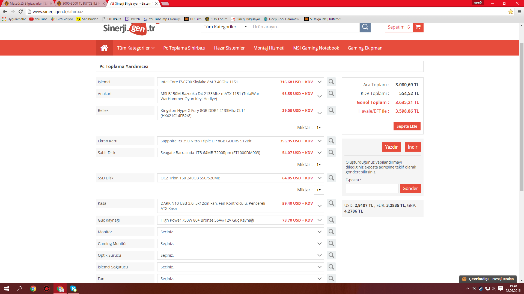Click the search magnifier button in header
The height and width of the screenshot is (294, 524).
coord(365,27)
